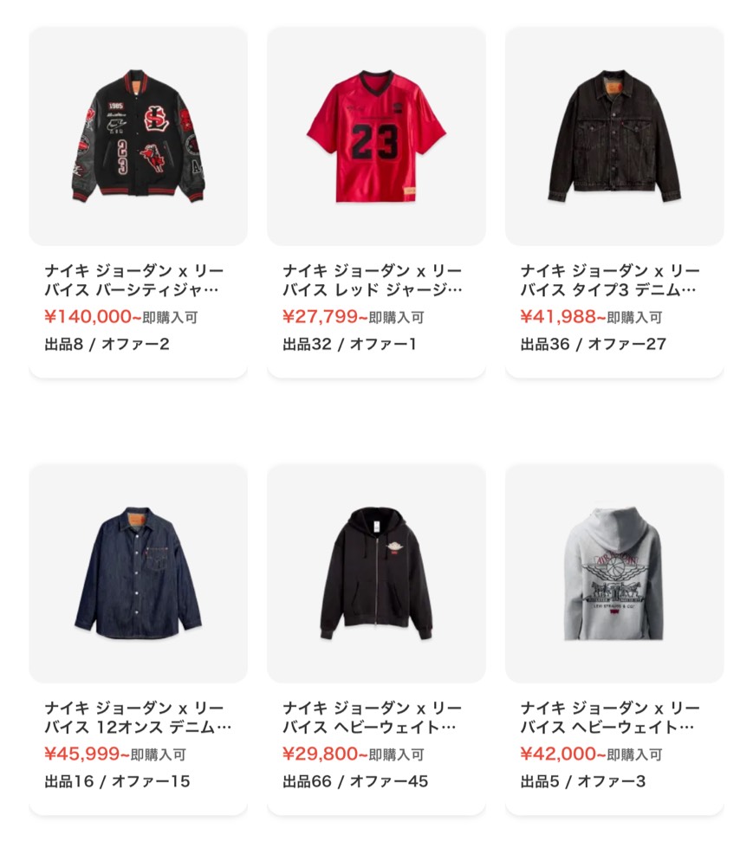Open the black Type 3 denim jacket image
Viewport: 753px width, 841px height.
coord(614,136)
